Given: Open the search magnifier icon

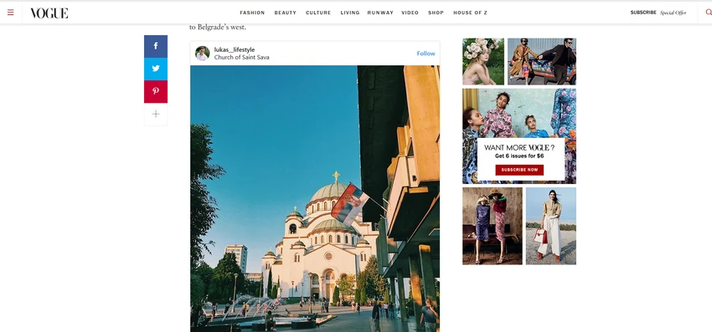Looking at the screenshot, I should [709, 13].
